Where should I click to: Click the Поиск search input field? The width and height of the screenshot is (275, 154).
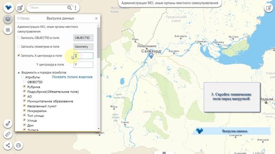(48, 8)
